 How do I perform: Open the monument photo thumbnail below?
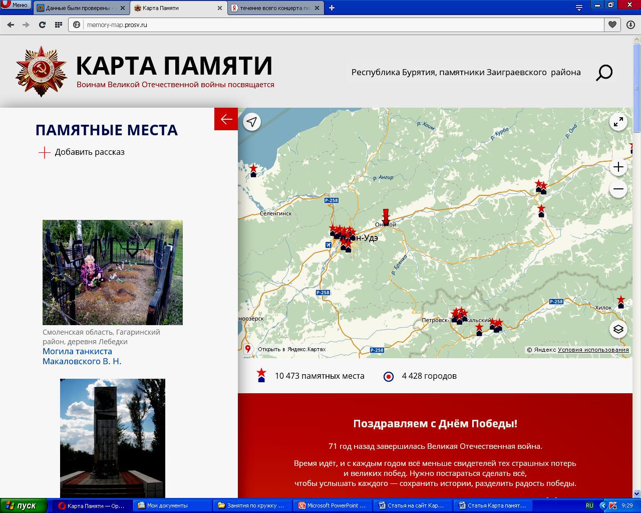tap(113, 438)
